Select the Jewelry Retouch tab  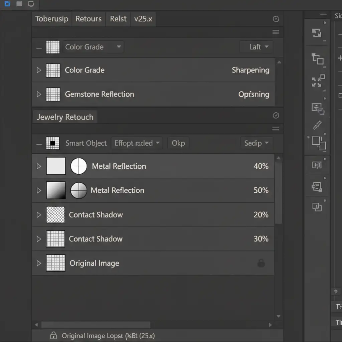click(65, 117)
